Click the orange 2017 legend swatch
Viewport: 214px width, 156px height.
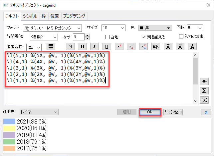tap(9, 148)
